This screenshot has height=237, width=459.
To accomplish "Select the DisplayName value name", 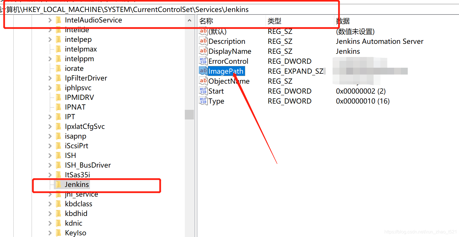I will tap(230, 51).
